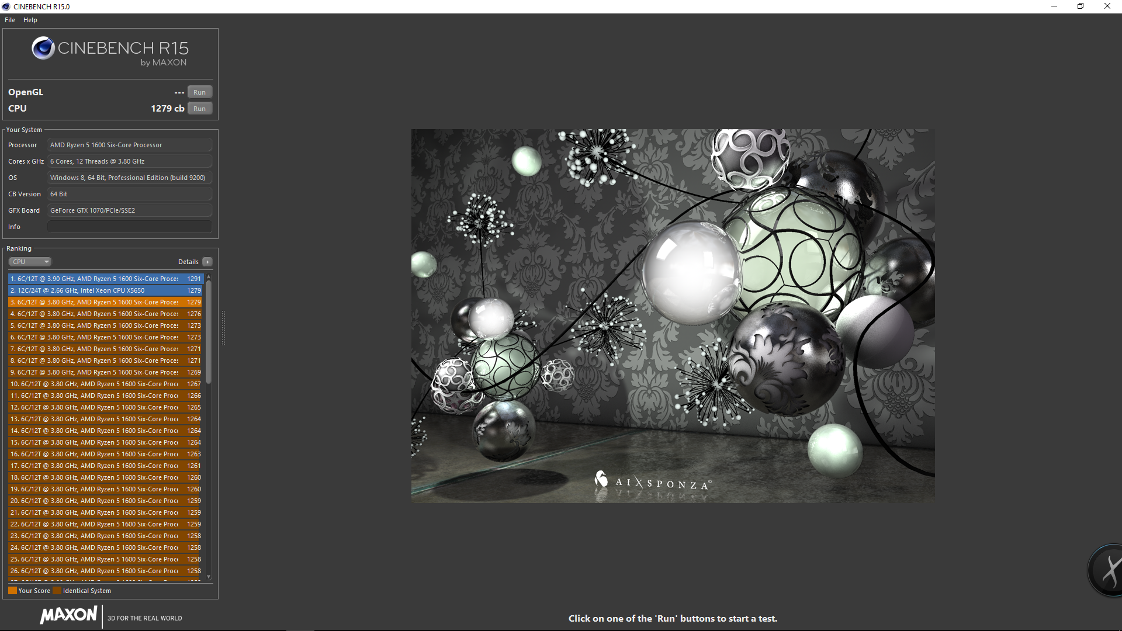1122x631 pixels.
Task: Select ranking row 16 scoring 1263
Action: coord(105,454)
